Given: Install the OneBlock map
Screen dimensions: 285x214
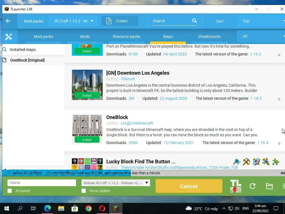Looking at the screenshot, I should point(87,140).
